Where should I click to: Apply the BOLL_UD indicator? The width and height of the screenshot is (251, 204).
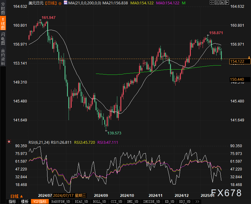point(99,202)
